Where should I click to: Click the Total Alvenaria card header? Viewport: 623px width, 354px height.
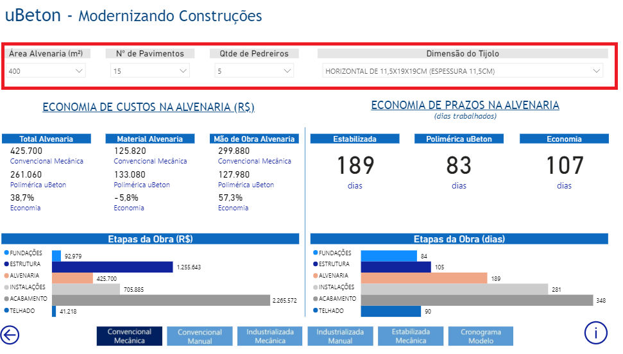(46, 139)
